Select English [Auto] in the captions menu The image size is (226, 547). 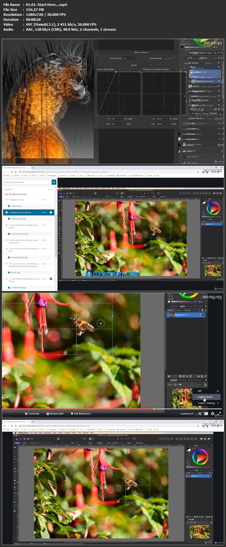(x=207, y=397)
